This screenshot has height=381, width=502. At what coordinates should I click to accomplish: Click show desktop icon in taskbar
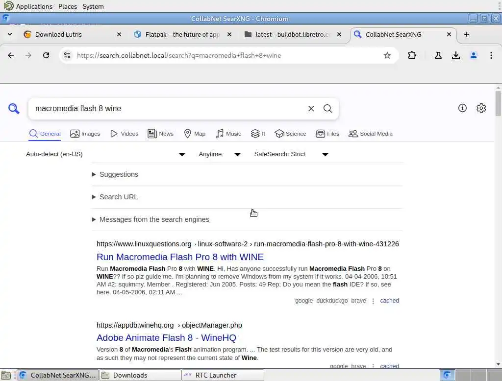point(6,375)
